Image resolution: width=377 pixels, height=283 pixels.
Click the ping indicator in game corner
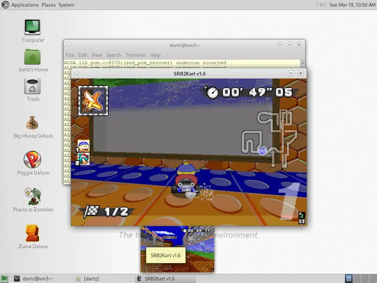(302, 218)
